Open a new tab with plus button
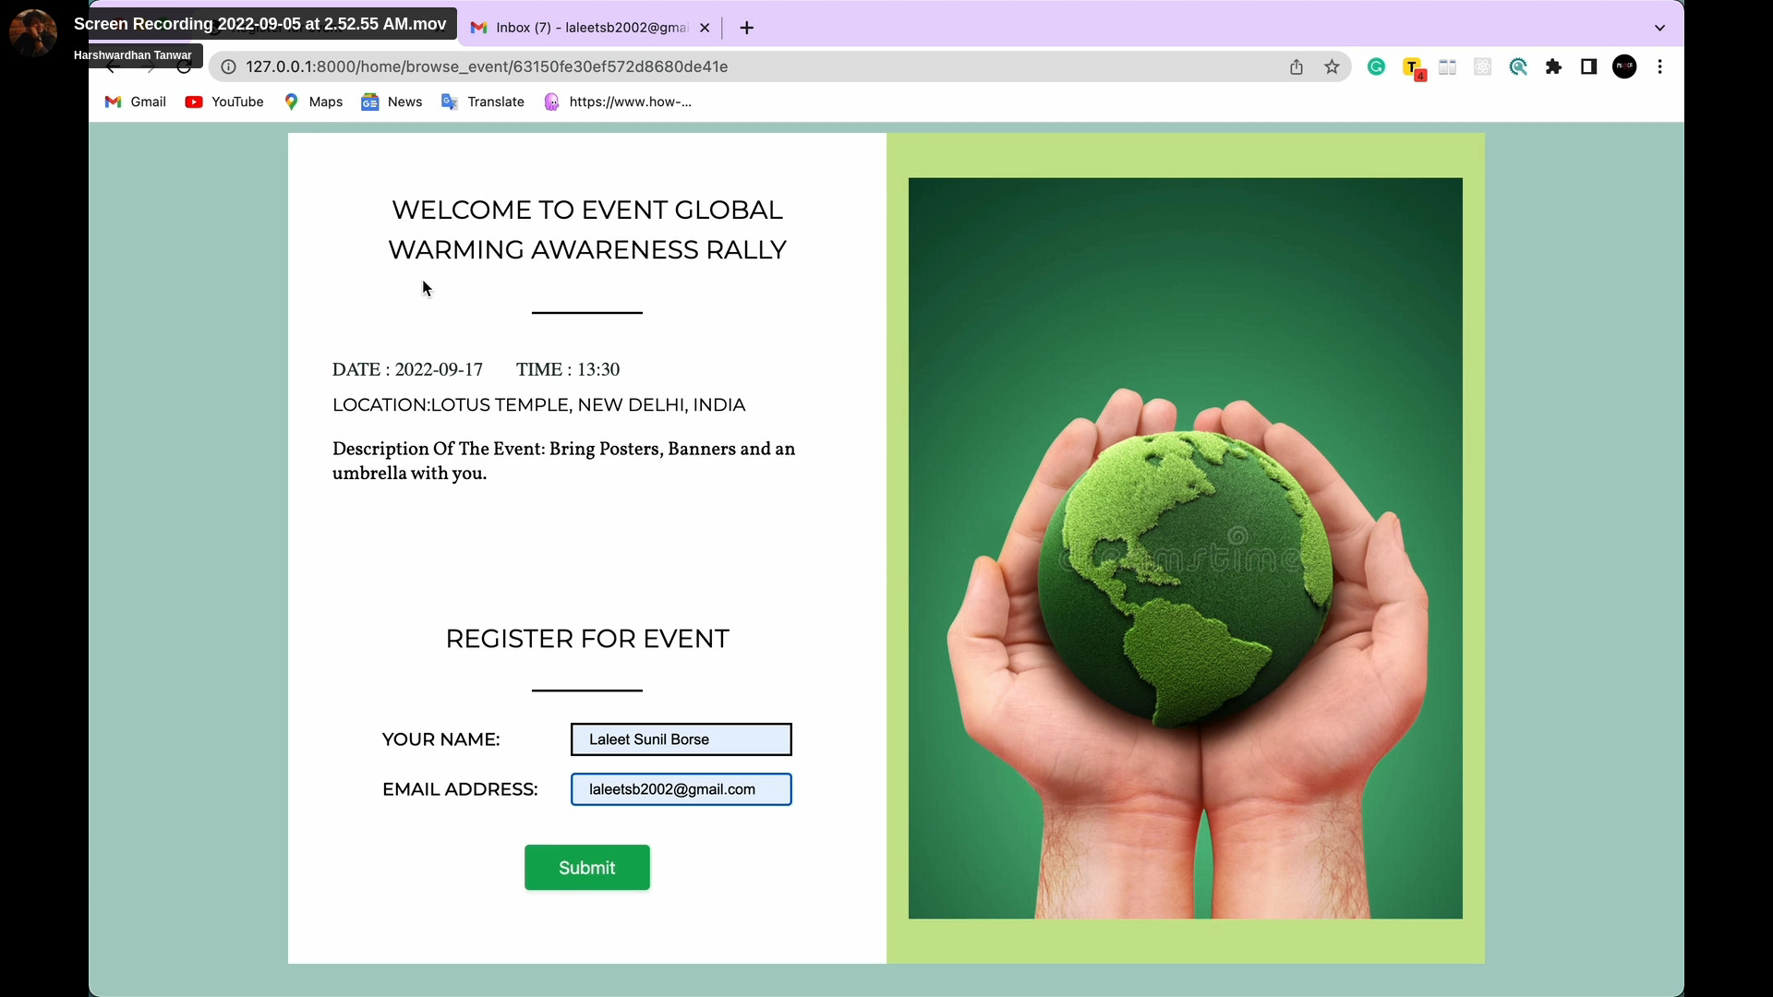 click(x=747, y=28)
